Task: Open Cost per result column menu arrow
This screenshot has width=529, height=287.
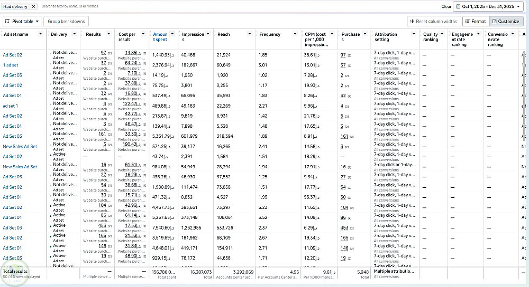Action: point(143,34)
